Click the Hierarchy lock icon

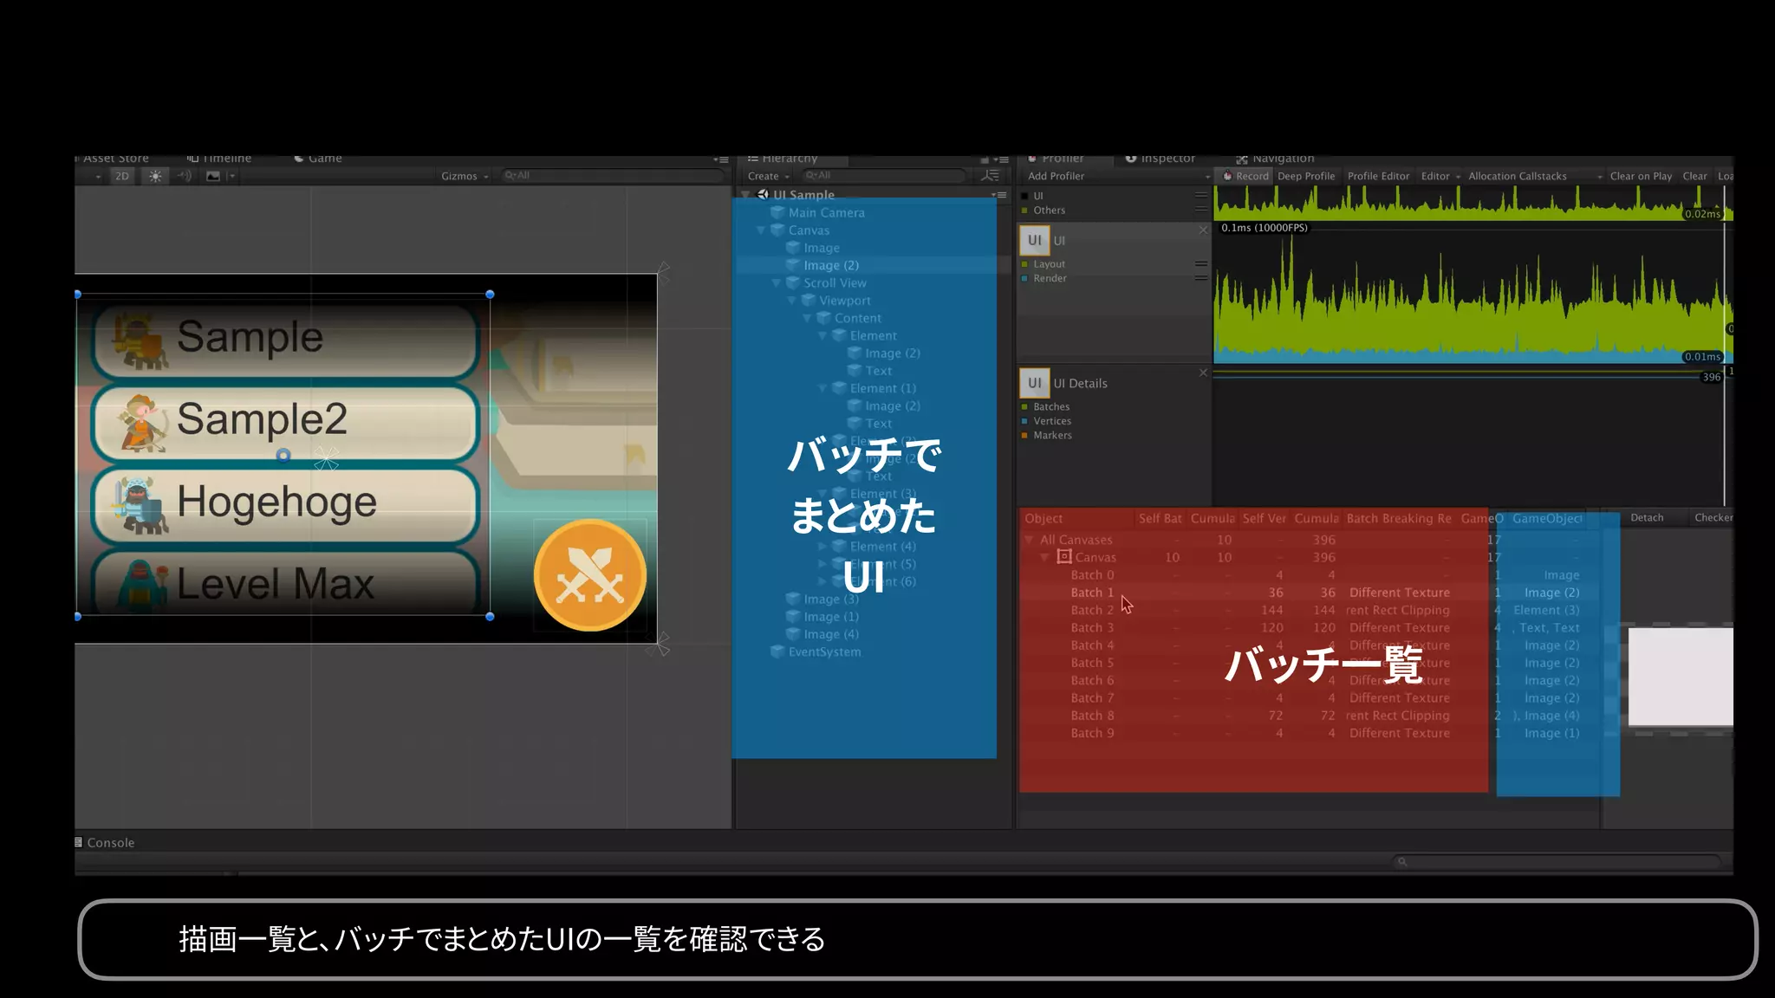pos(985,159)
